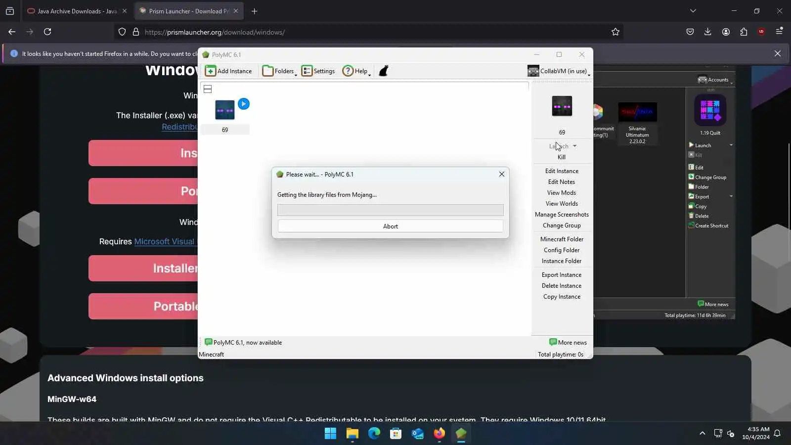Click Delete Instance in PolyMC
The height and width of the screenshot is (445, 791).
(x=562, y=286)
